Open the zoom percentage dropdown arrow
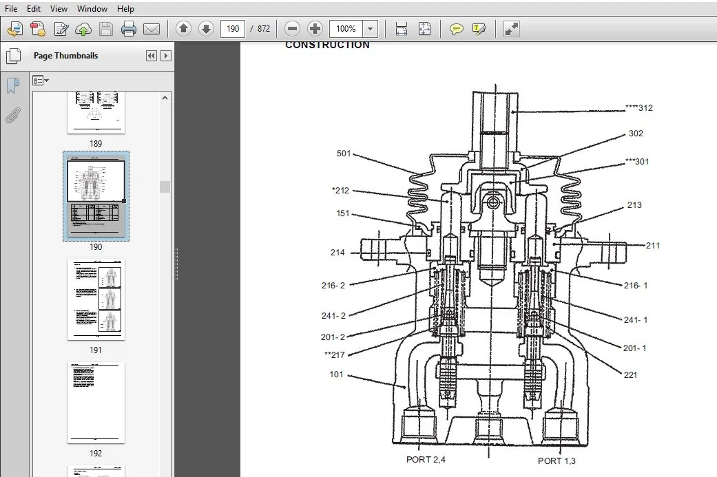This screenshot has width=717, height=477. point(370,29)
